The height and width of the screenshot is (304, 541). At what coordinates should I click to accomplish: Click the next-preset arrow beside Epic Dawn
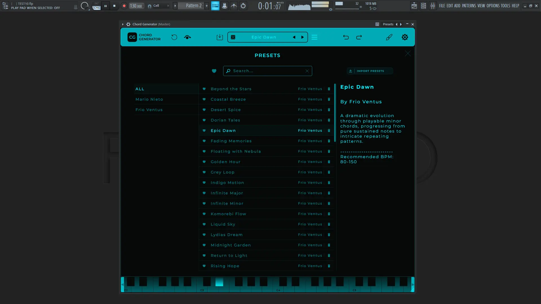coord(302,37)
